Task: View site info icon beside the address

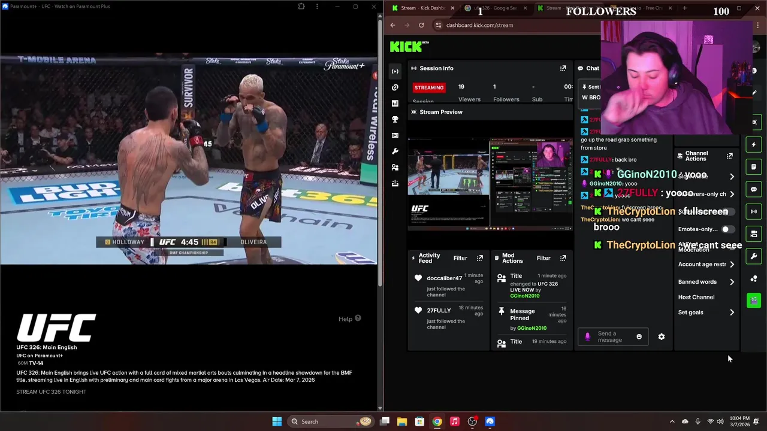Action: point(439,25)
